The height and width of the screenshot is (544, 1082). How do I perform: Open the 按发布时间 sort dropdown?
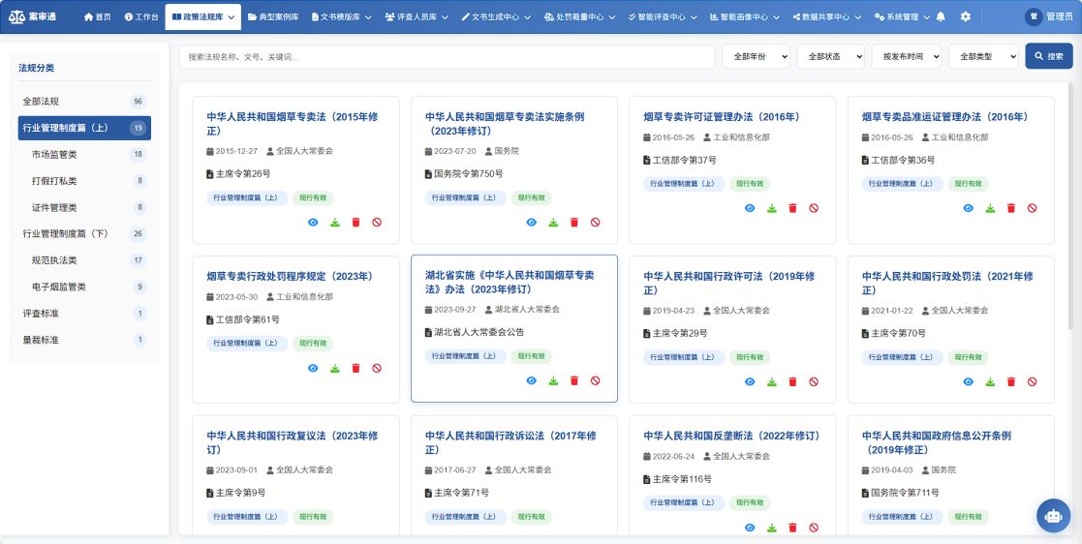(x=906, y=57)
